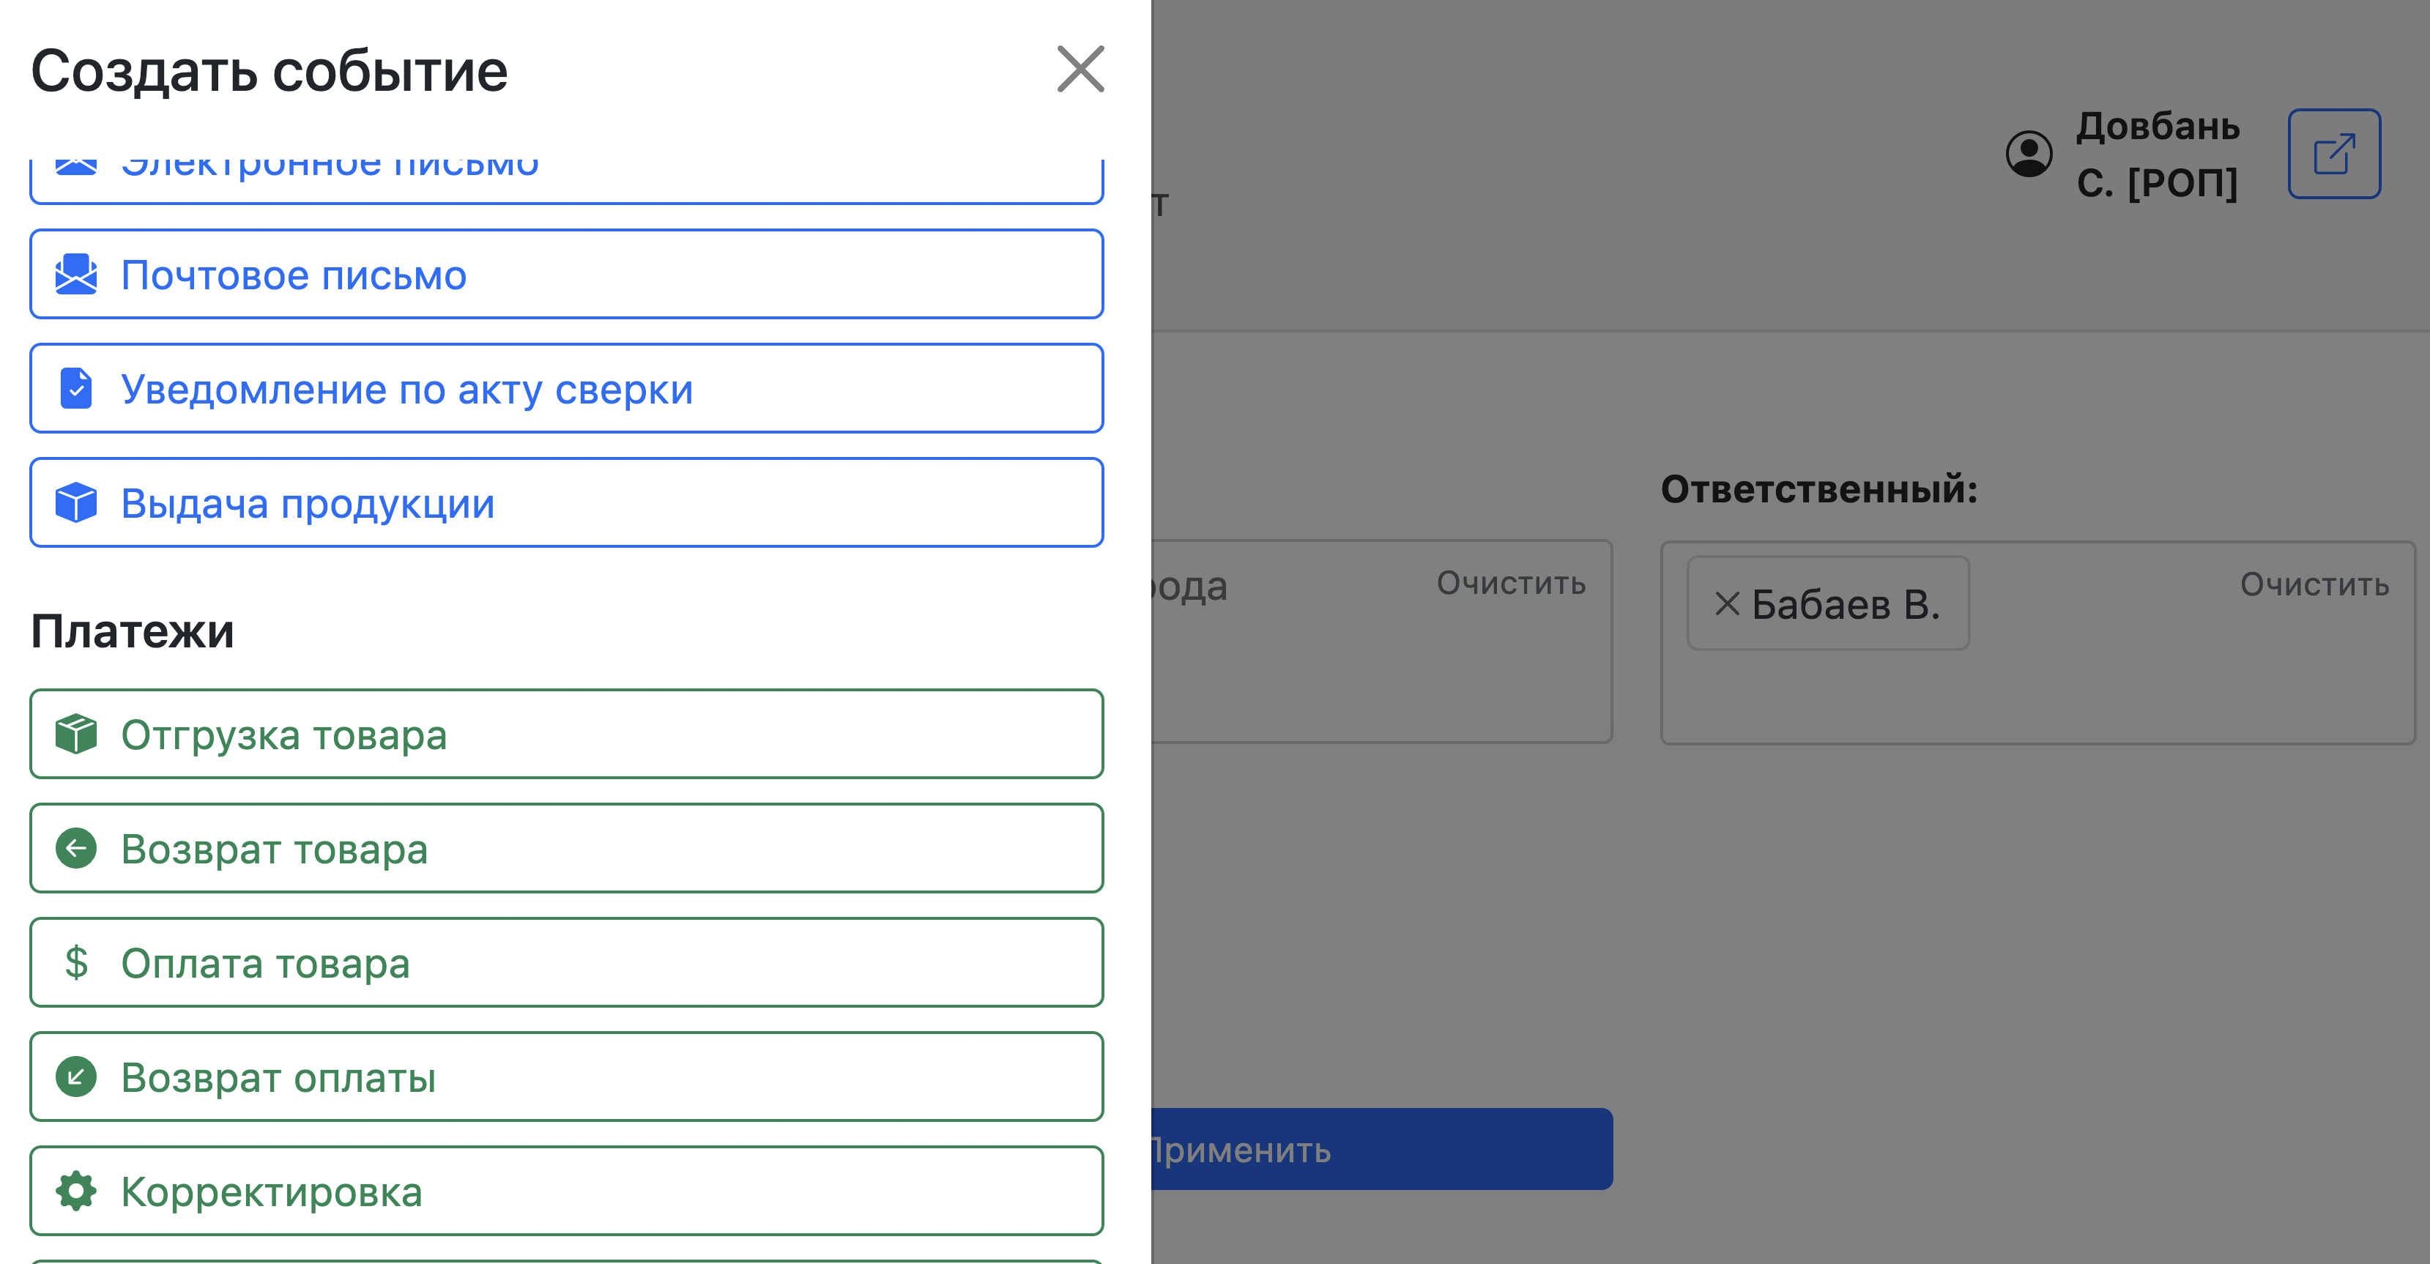Open the external link icon near Довбань
Viewport: 2430px width, 1264px height.
click(2334, 154)
